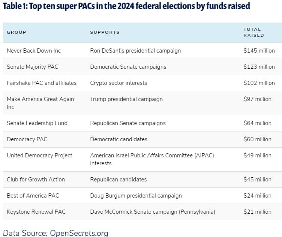Click the Best of America PAC entry
The width and height of the screenshot is (282, 237).
pyautogui.click(x=33, y=196)
